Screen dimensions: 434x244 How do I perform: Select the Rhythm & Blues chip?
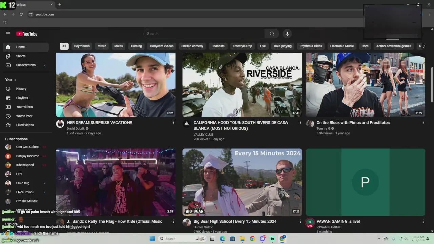pyautogui.click(x=311, y=46)
